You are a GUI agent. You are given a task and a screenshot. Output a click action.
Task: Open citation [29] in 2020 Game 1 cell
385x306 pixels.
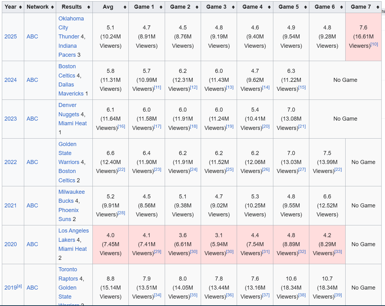point(158,252)
